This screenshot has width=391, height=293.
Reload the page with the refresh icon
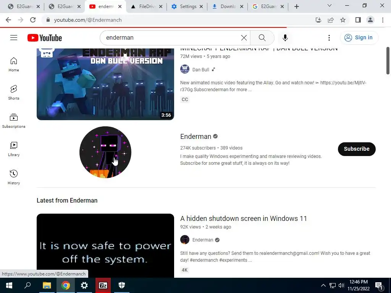pos(33,20)
